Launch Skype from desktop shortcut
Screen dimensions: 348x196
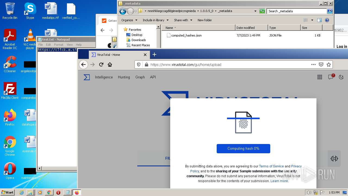coord(30,11)
